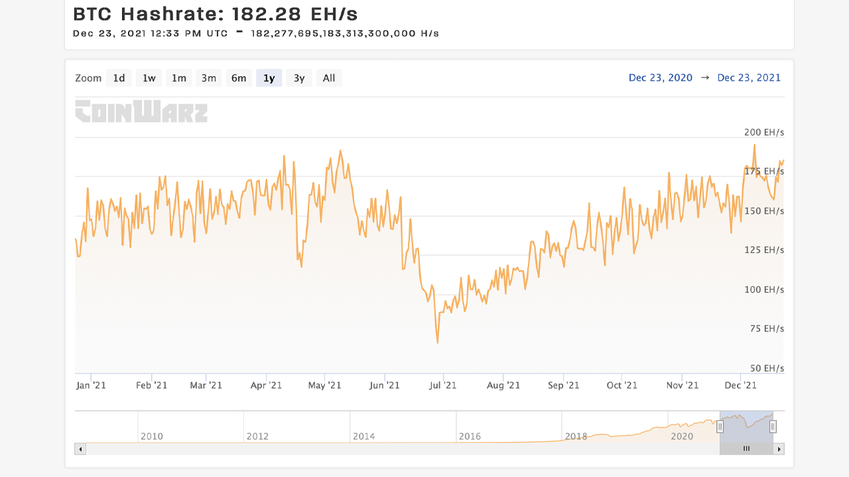This screenshot has width=849, height=477.
Task: Click the Dec 23, 2021 12:33 PM UTC timestamp
Action: pyautogui.click(x=151, y=33)
